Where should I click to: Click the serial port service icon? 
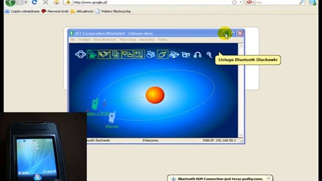(104, 54)
